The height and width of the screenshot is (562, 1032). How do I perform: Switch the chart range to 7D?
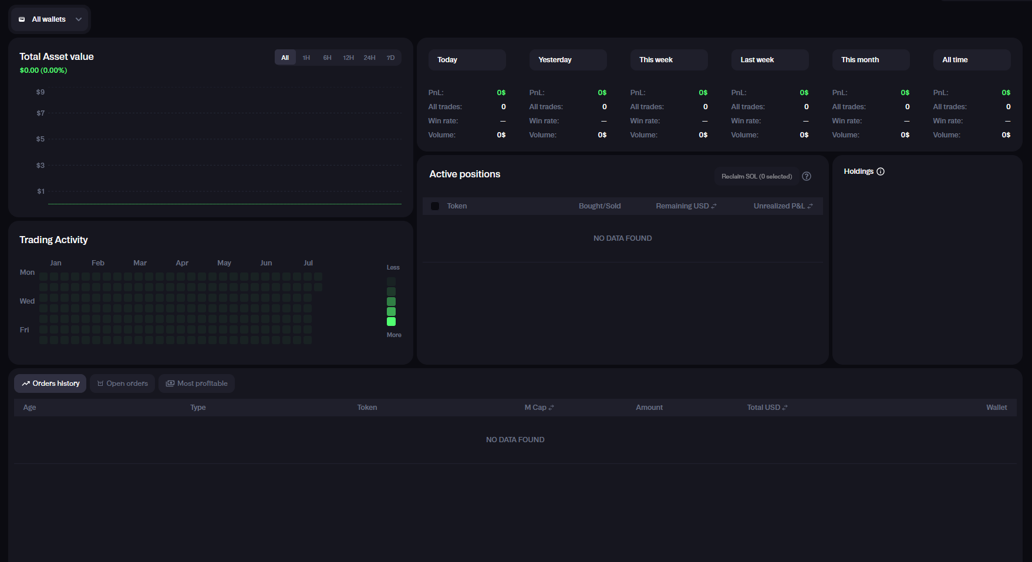390,58
